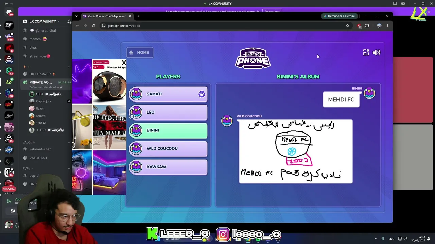Open clock and date 02:14 in taskbar

418,239
